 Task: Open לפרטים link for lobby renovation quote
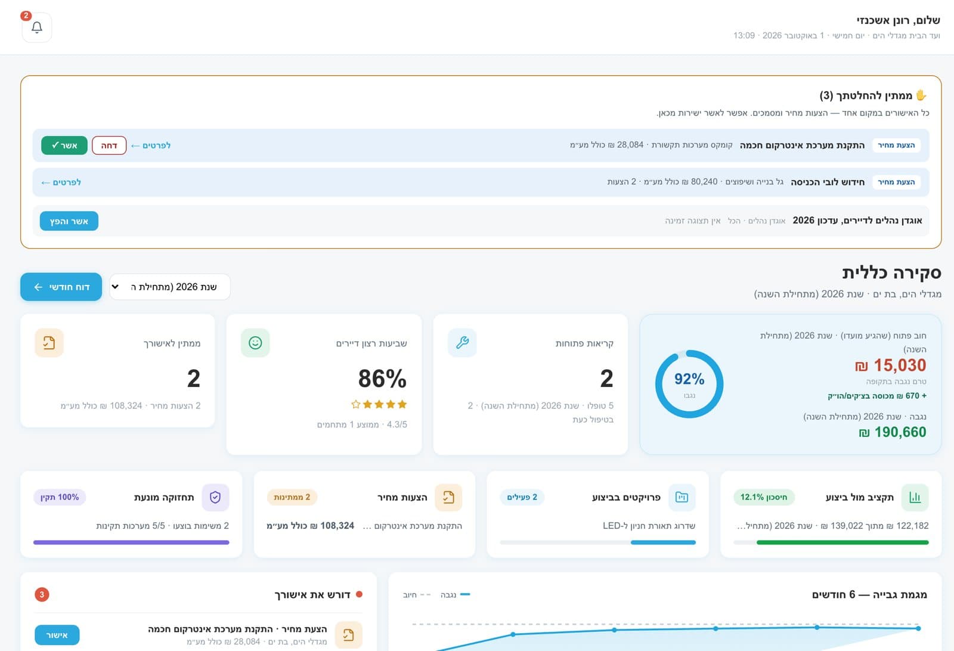point(61,182)
